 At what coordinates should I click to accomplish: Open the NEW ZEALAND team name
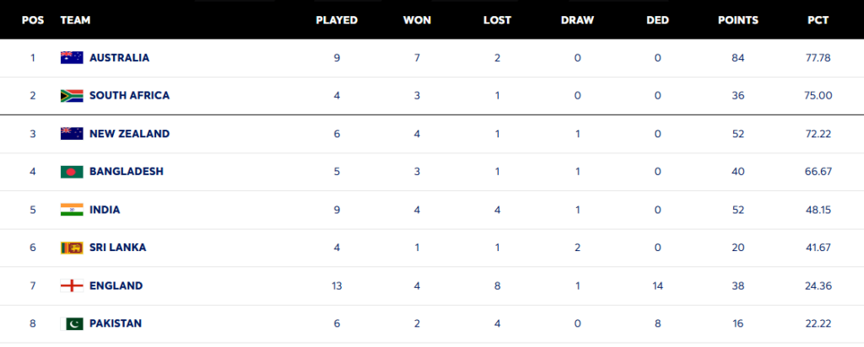(x=129, y=134)
